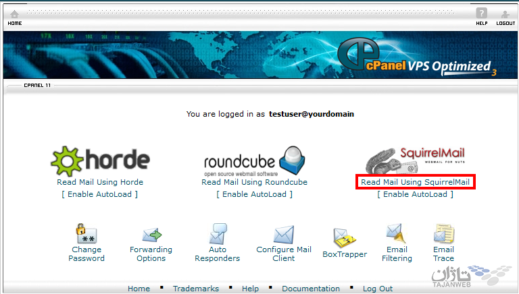Open the Change Password lock icon
Screen dimensions: 519x294
coord(86,234)
